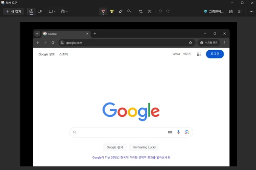Minimize the captured Chrome window
The image size is (256, 170).
[205, 34]
